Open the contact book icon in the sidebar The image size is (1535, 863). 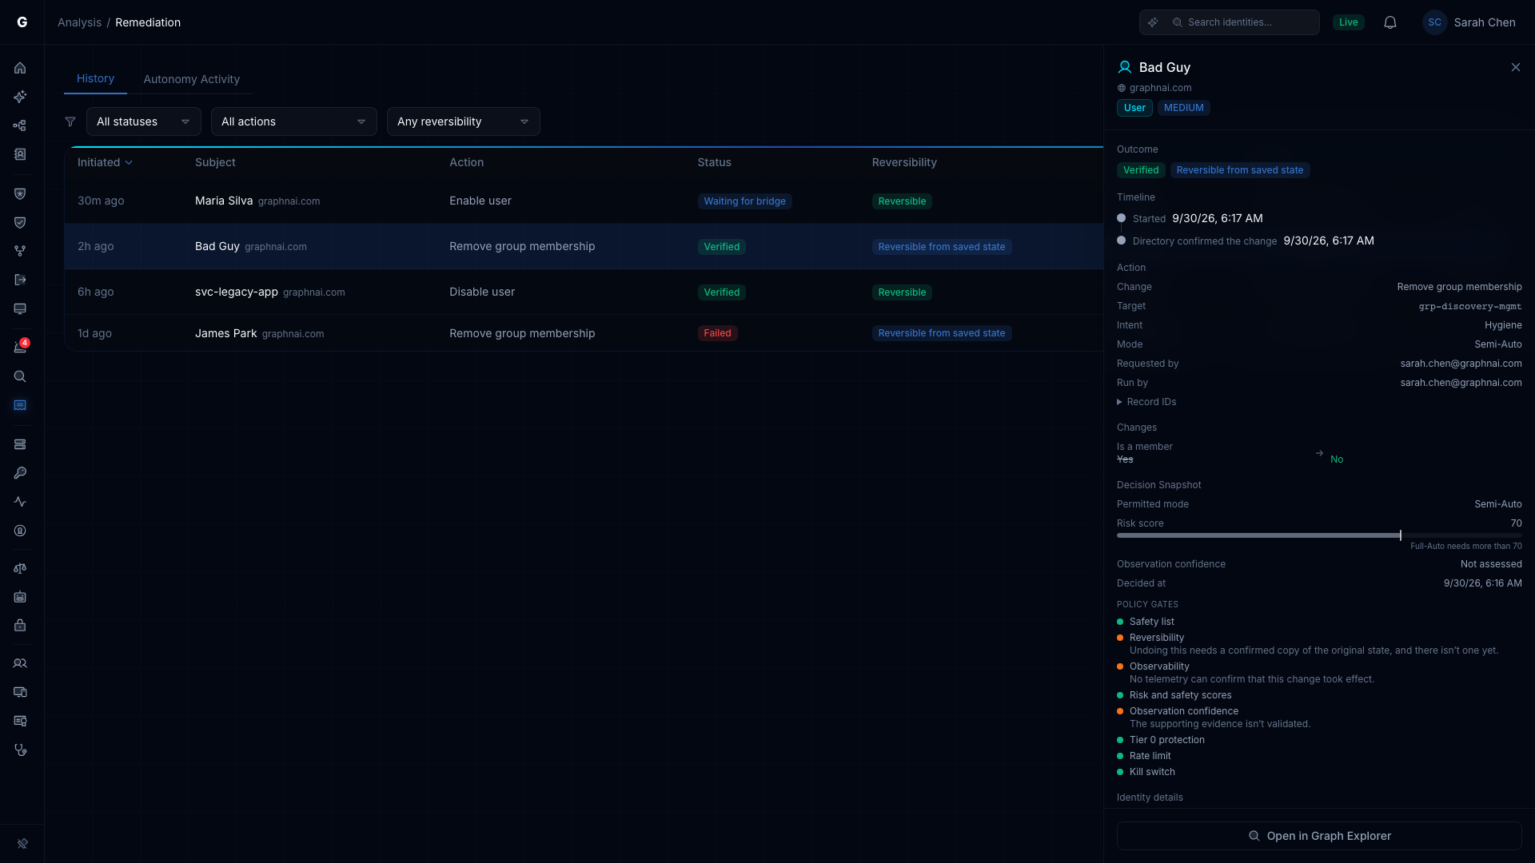(x=20, y=154)
